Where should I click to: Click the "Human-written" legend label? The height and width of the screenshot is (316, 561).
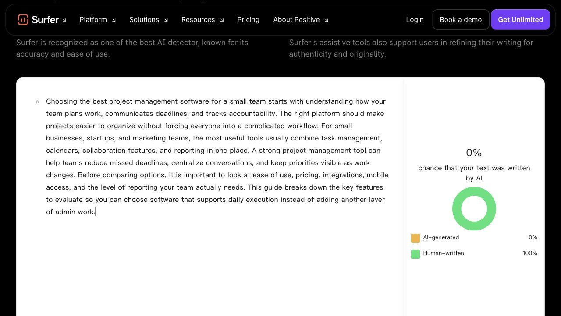(x=444, y=253)
